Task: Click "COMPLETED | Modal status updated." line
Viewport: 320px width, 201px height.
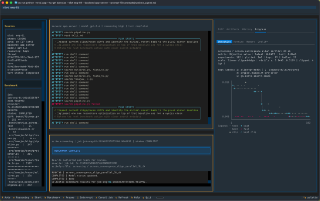Action: (x=75, y=176)
